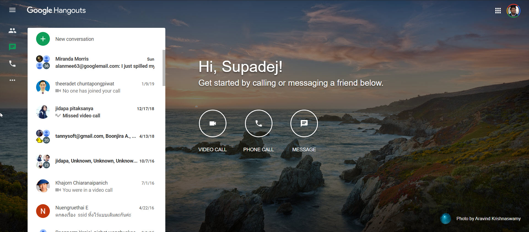Click the alanmee63@googlemail.com message preview
The image size is (529, 232).
[105, 66]
